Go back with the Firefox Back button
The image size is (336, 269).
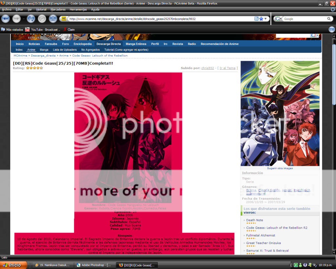coord(6,19)
